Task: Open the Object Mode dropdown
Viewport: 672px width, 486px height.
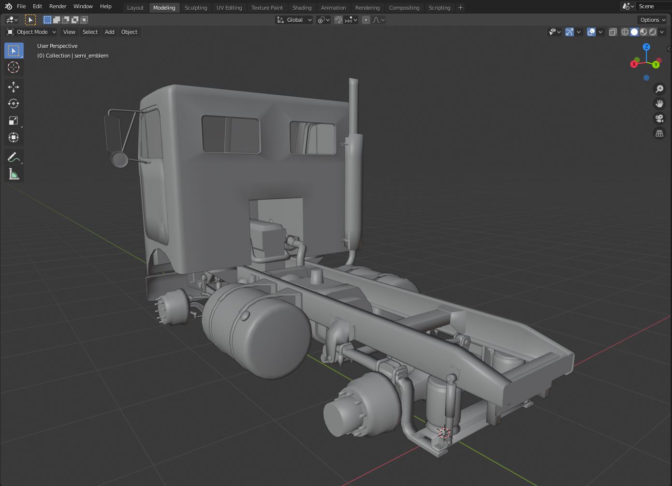Action: 31,32
